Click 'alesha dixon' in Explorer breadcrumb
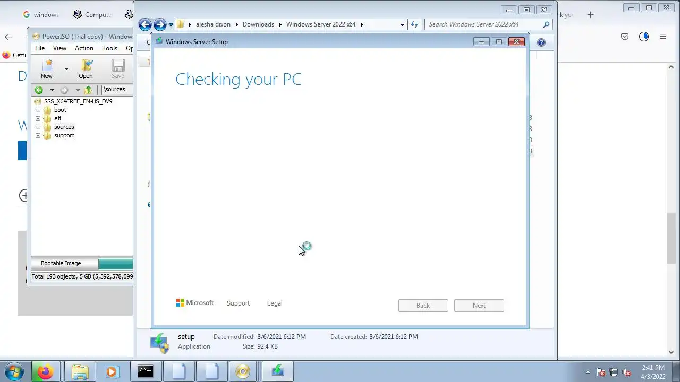Image resolution: width=680 pixels, height=382 pixels. click(x=213, y=24)
